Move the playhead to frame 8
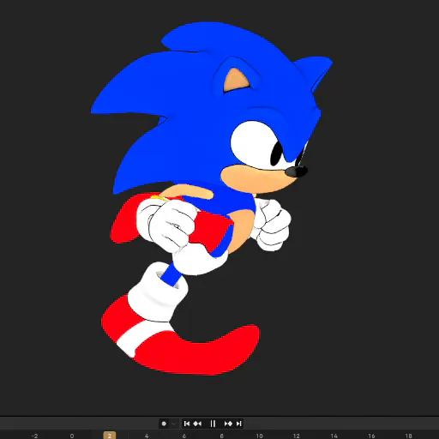 pos(222,436)
